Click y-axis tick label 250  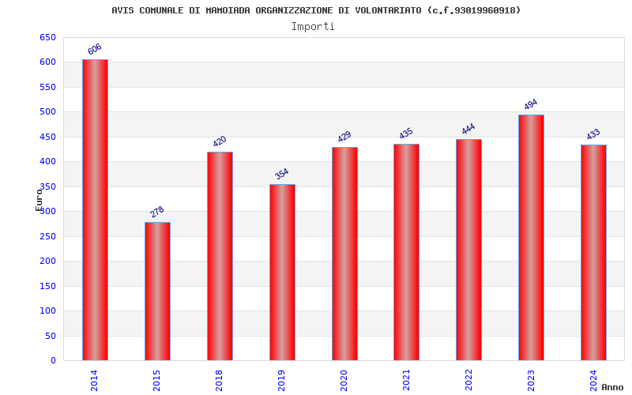[x=47, y=236]
